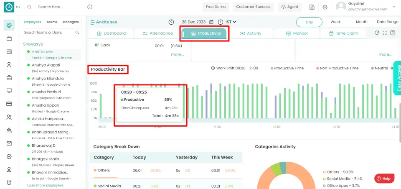This screenshot has height=189, width=401.
Task: Switch to the Monitor tab
Action: [x=297, y=33]
